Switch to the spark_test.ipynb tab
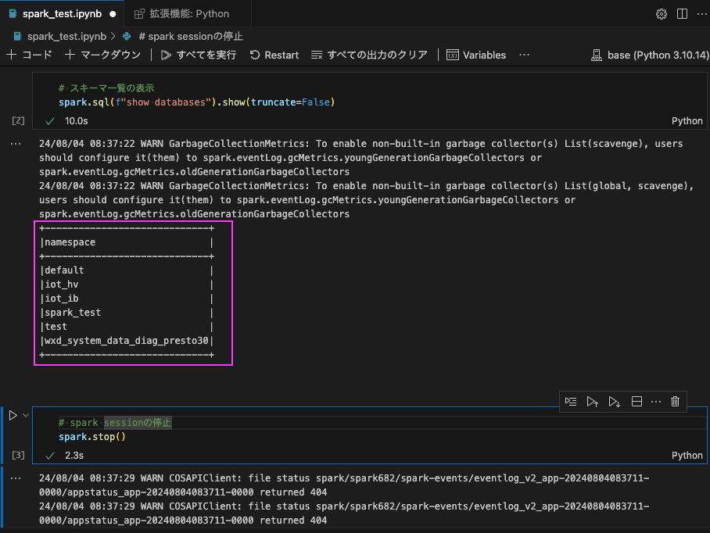This screenshot has width=710, height=533. tap(62, 14)
